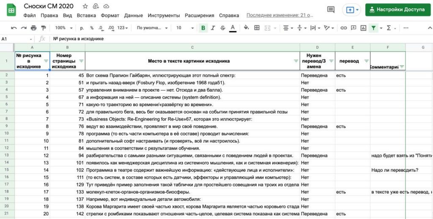Click the Functions sigma icon
433x219 pixels.
tap(389, 28)
